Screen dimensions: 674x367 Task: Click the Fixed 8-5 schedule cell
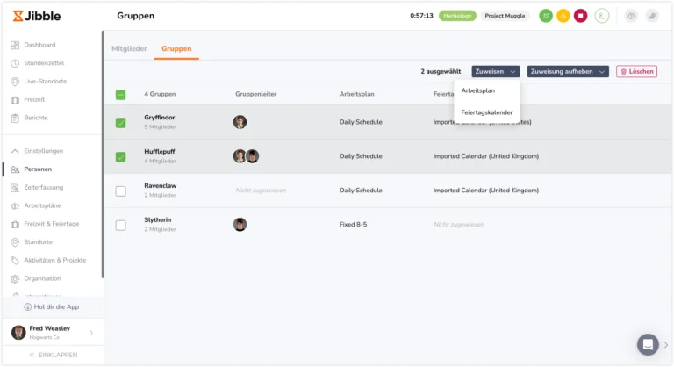click(x=353, y=225)
